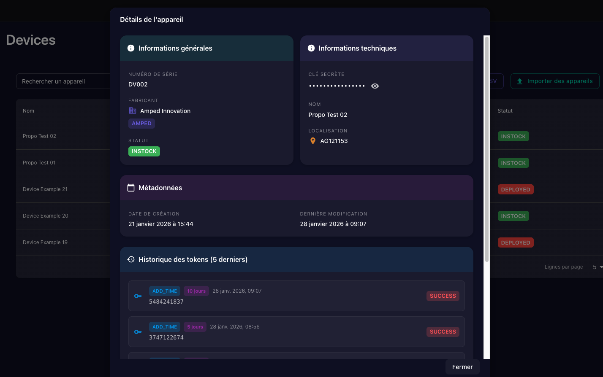
Task: Click the info icon beside Informations générales
Action: 131,48
